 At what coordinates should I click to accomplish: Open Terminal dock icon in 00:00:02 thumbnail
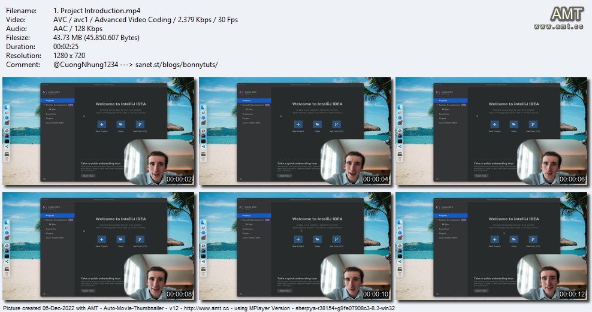7,141
